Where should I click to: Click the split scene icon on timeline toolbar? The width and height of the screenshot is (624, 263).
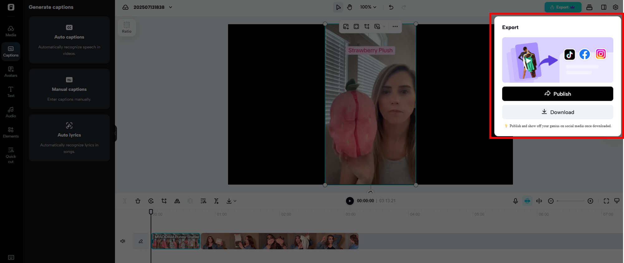click(x=216, y=201)
